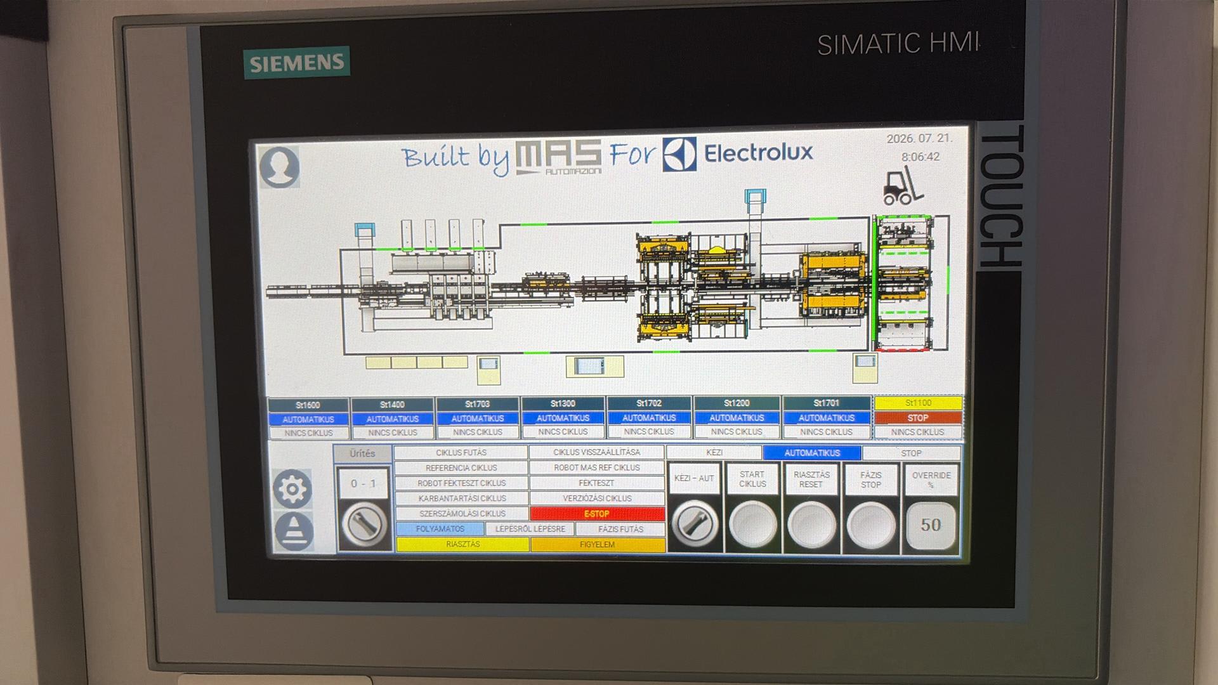Push the round FÁZIS STOP button
Viewport: 1218px width, 685px height.
[871, 525]
